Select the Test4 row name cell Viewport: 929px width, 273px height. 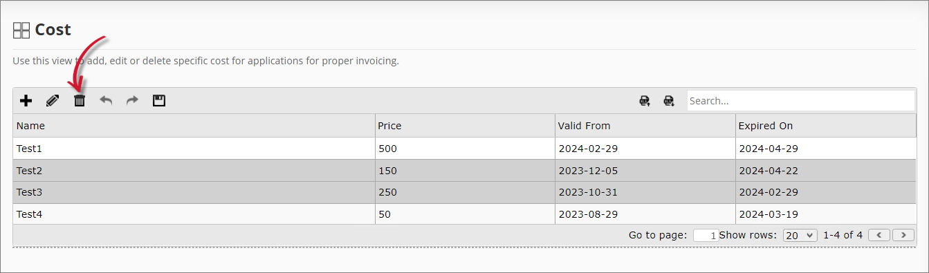coord(194,214)
